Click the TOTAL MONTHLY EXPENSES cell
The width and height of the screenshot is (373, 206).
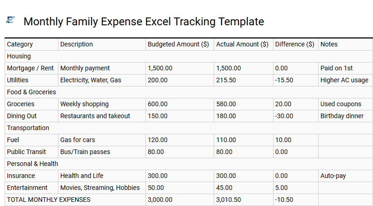pos(75,200)
